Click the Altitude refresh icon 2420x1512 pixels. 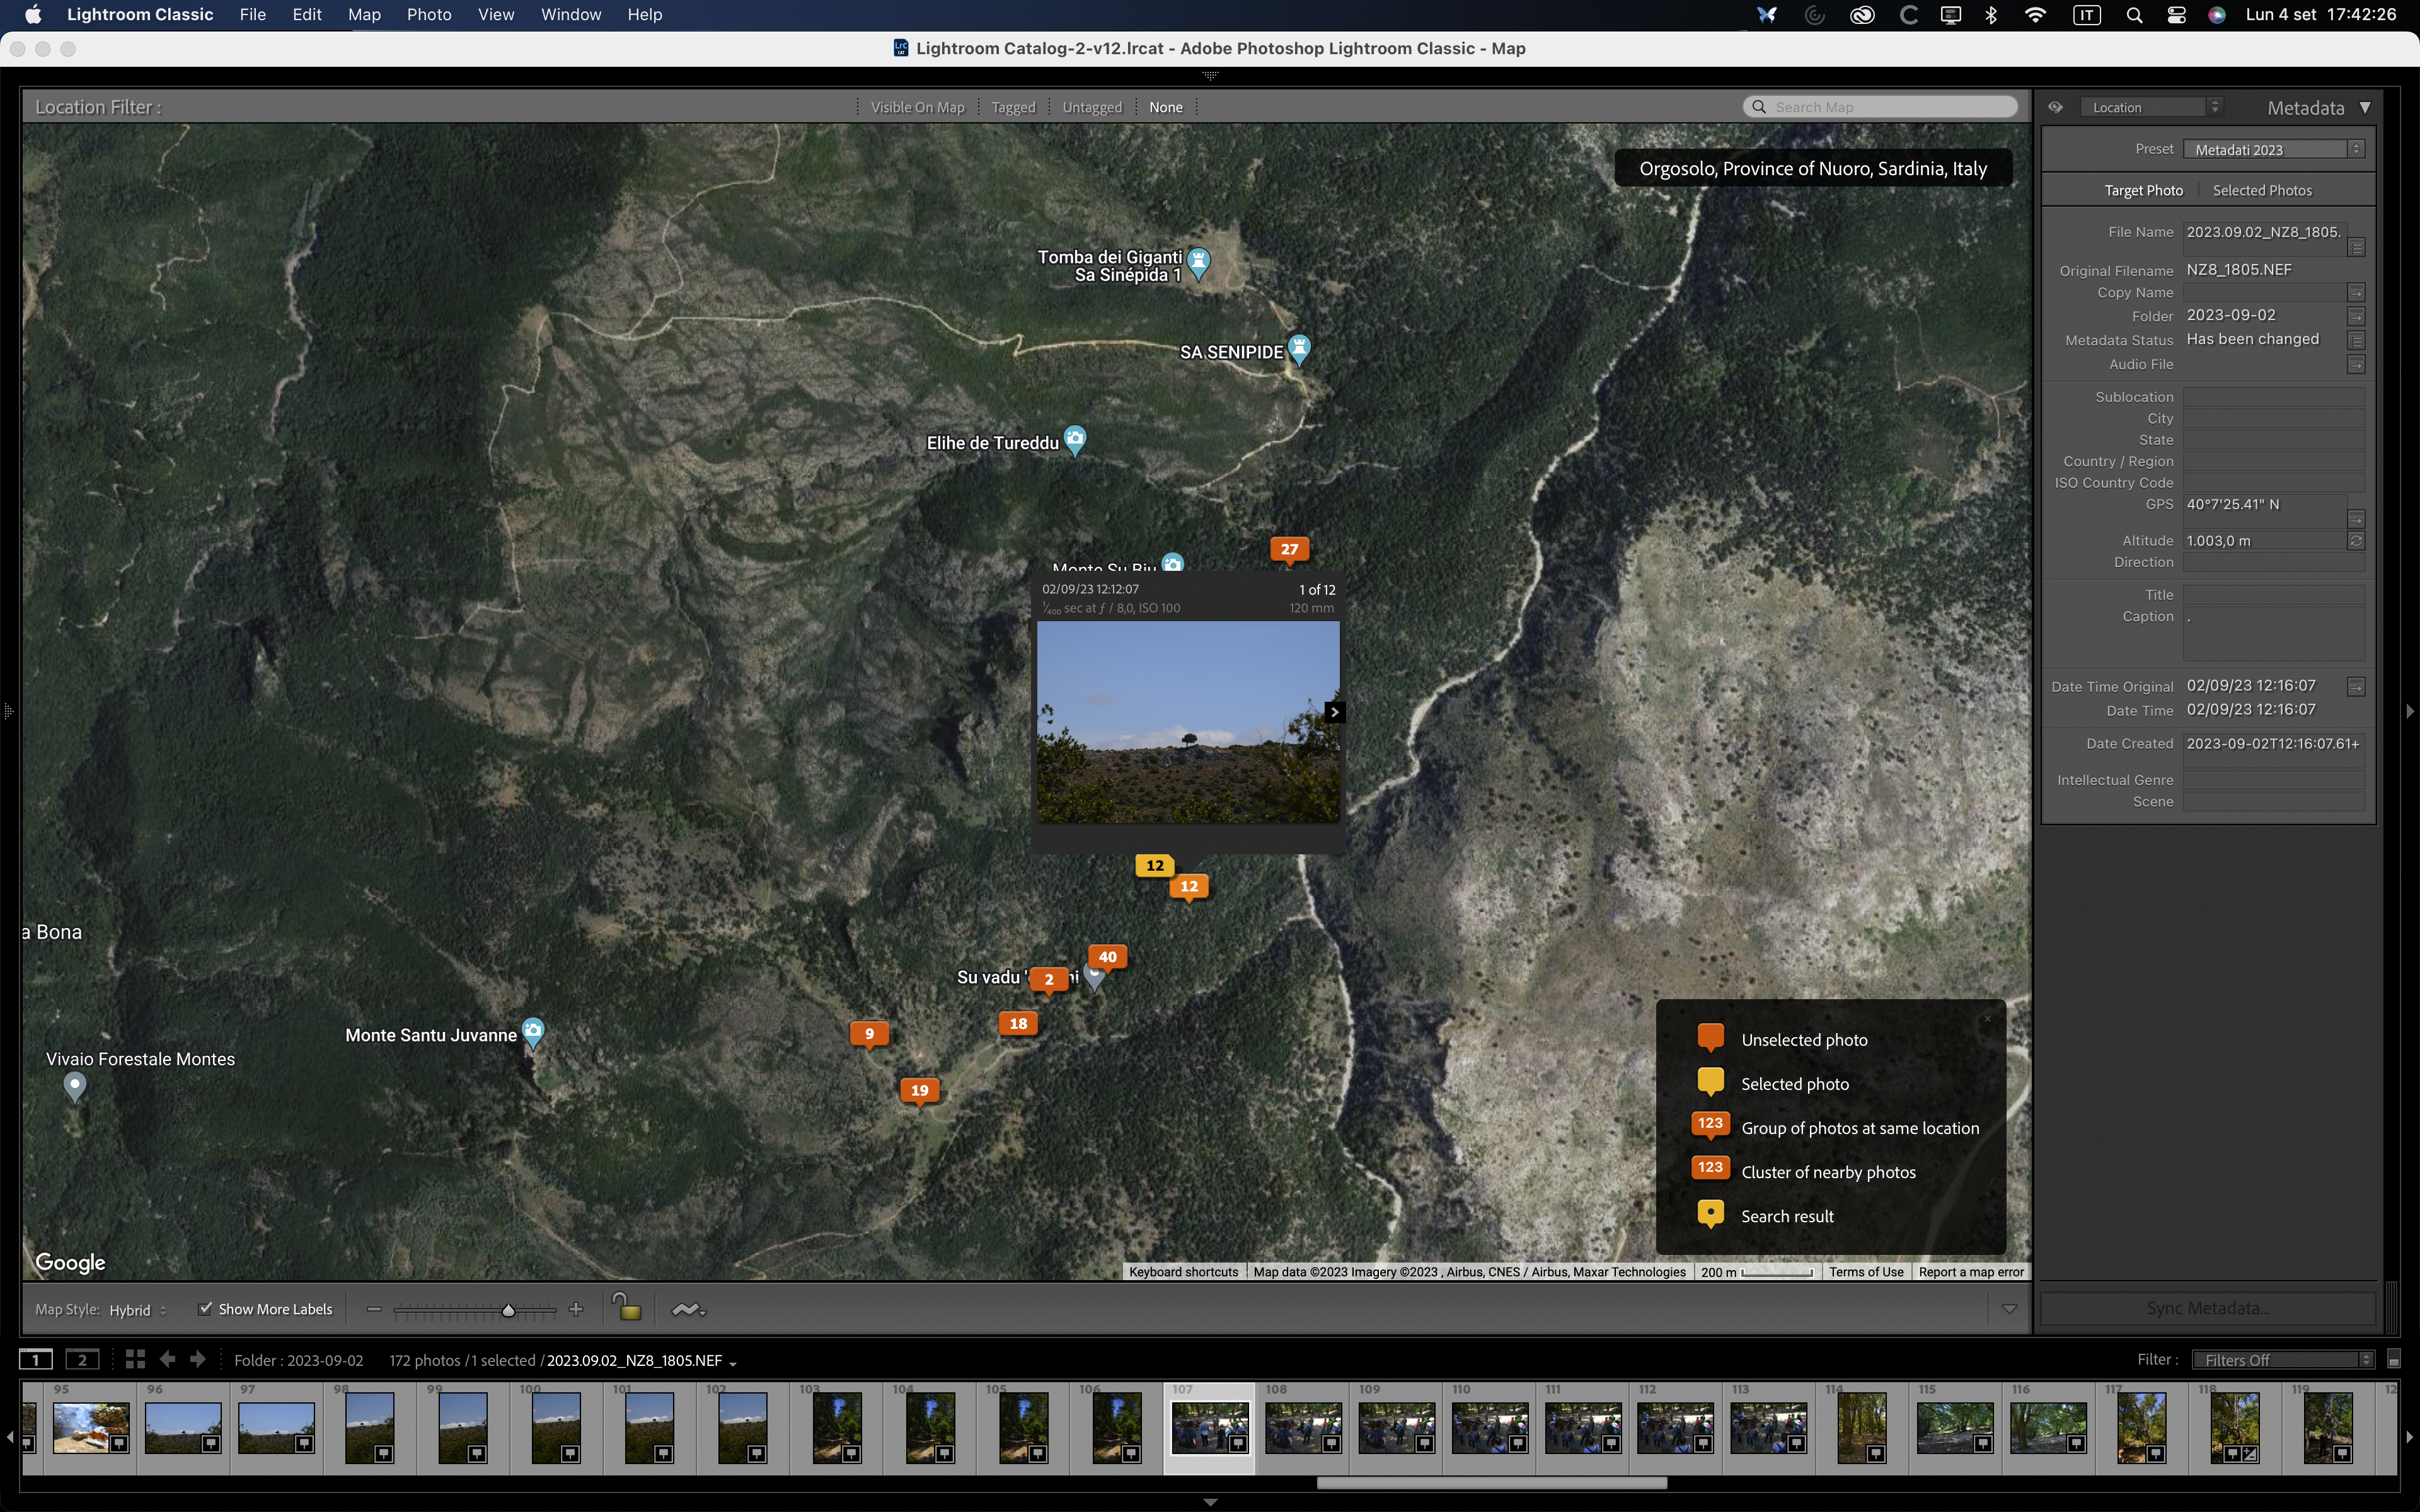(2356, 541)
